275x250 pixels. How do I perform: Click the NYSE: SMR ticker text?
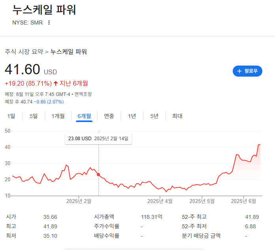pyautogui.click(x=27, y=23)
